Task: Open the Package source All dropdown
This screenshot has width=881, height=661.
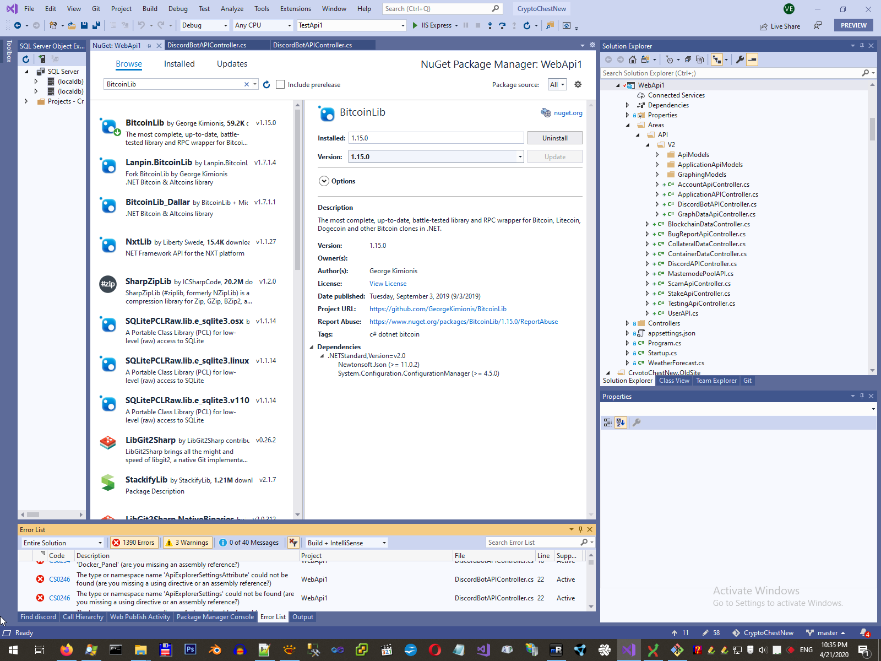Action: [557, 84]
